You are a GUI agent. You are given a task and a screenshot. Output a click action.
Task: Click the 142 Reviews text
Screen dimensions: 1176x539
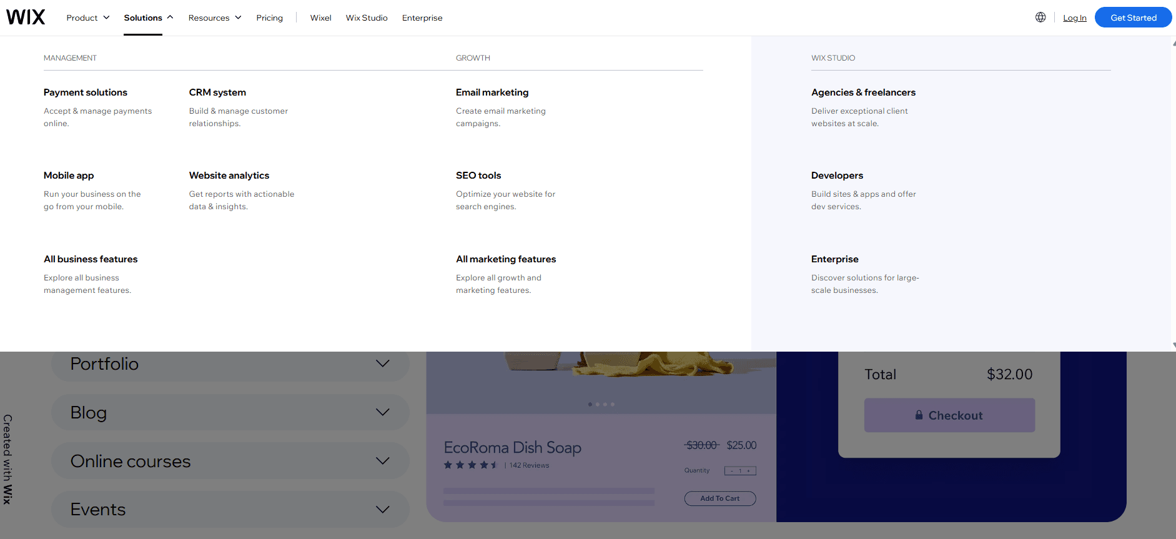(529, 465)
